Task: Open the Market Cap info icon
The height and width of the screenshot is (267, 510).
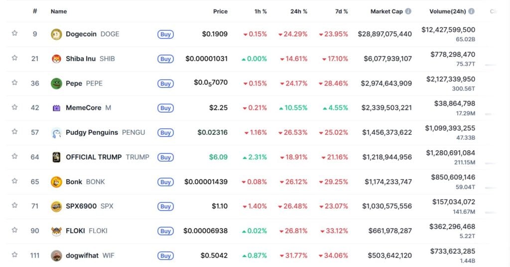Action: (408, 11)
